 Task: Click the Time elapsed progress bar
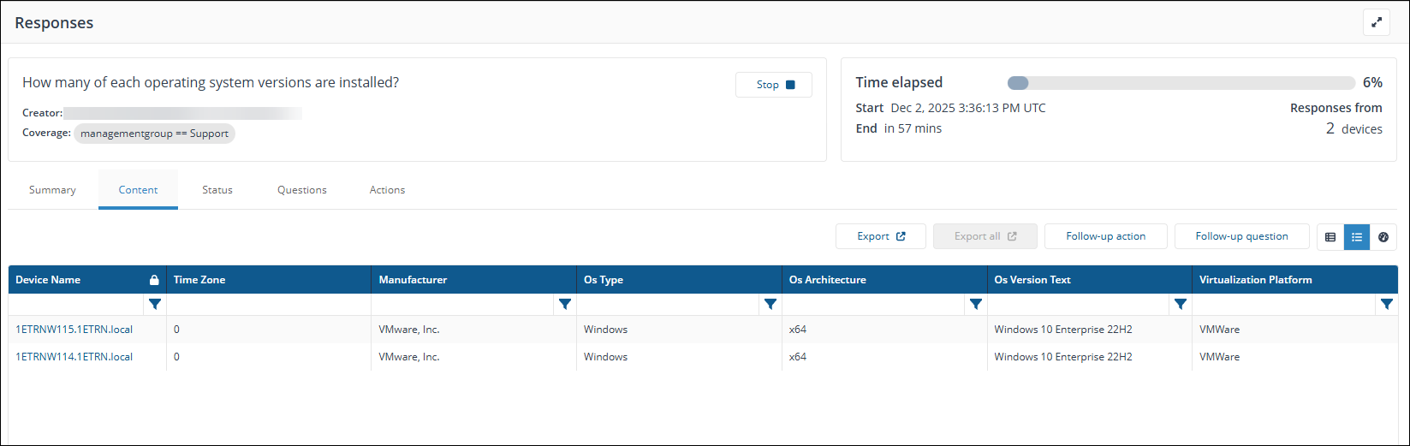[1181, 83]
